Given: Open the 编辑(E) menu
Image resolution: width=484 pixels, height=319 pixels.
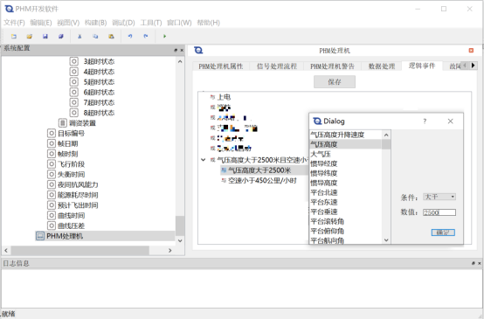Looking at the screenshot, I should (x=41, y=23).
